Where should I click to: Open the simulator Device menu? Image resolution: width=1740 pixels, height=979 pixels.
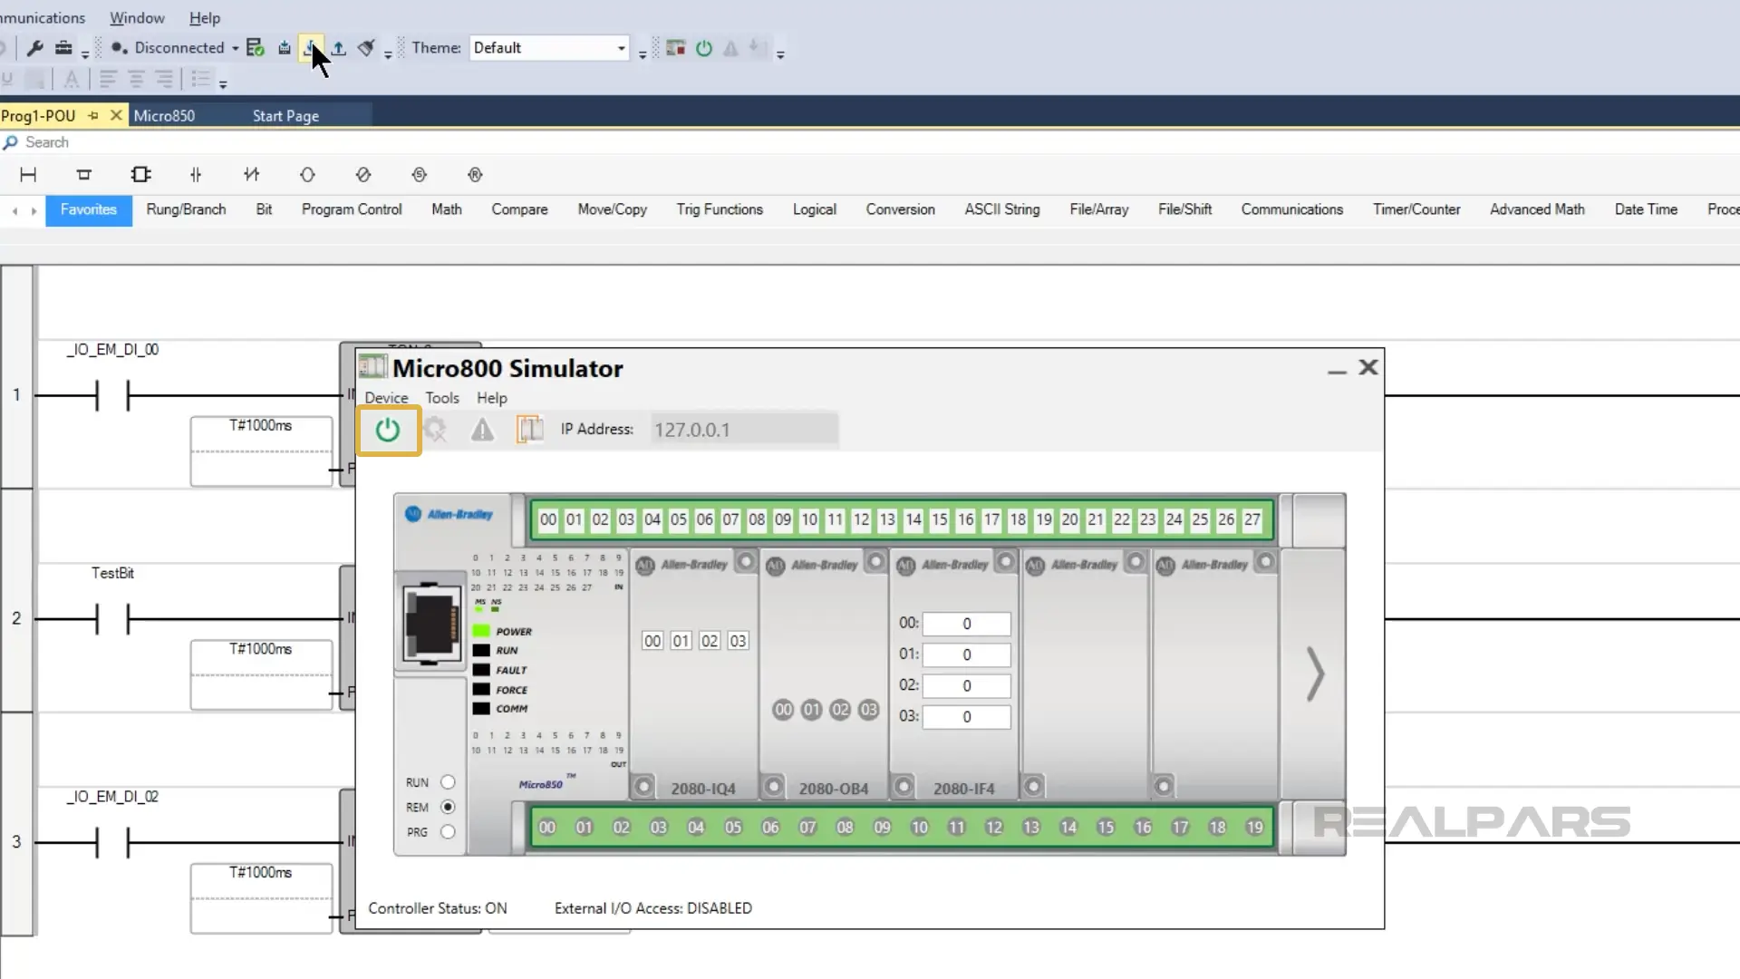(386, 398)
